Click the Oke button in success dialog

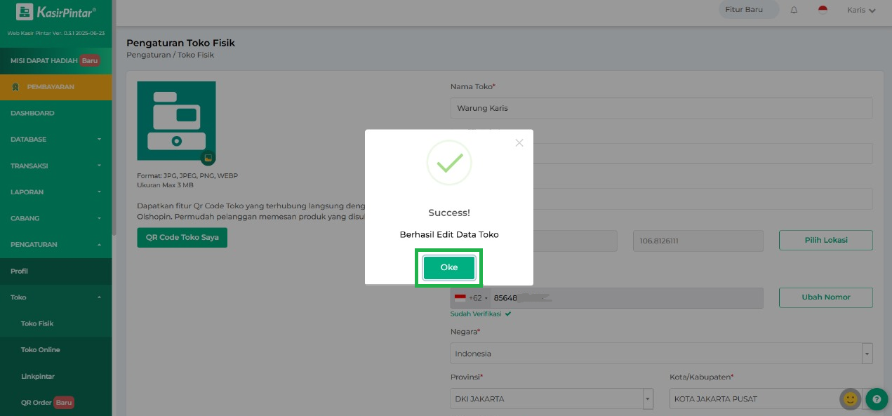448,267
